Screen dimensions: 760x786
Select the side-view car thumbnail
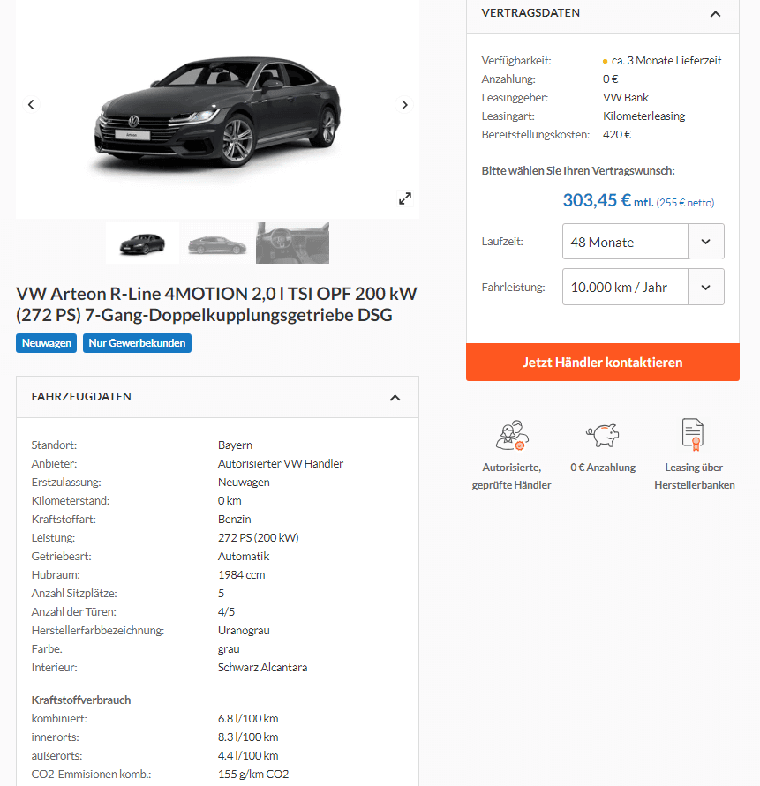pyautogui.click(x=217, y=243)
